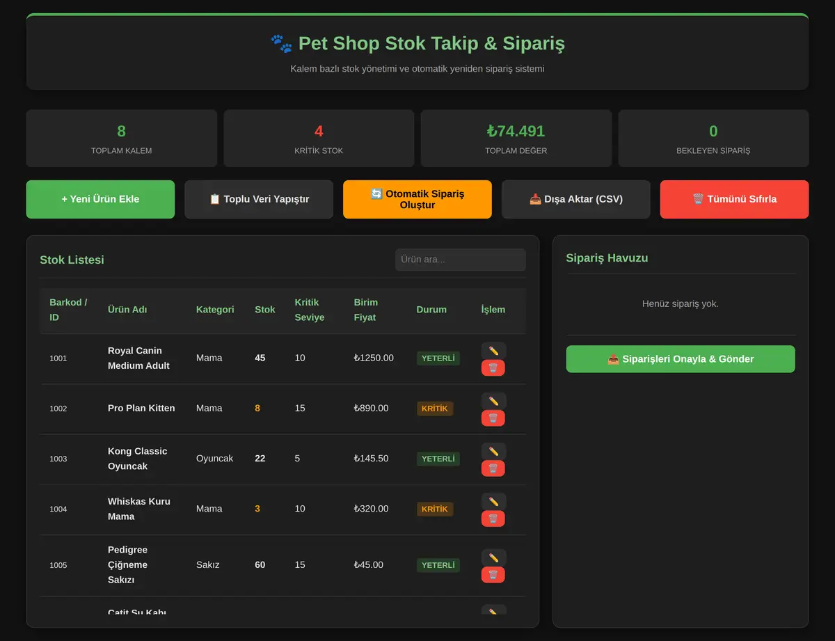Viewport: 835px width, 641px height.
Task: Click the YETERLİ badge for Pedigree
Action: click(438, 565)
